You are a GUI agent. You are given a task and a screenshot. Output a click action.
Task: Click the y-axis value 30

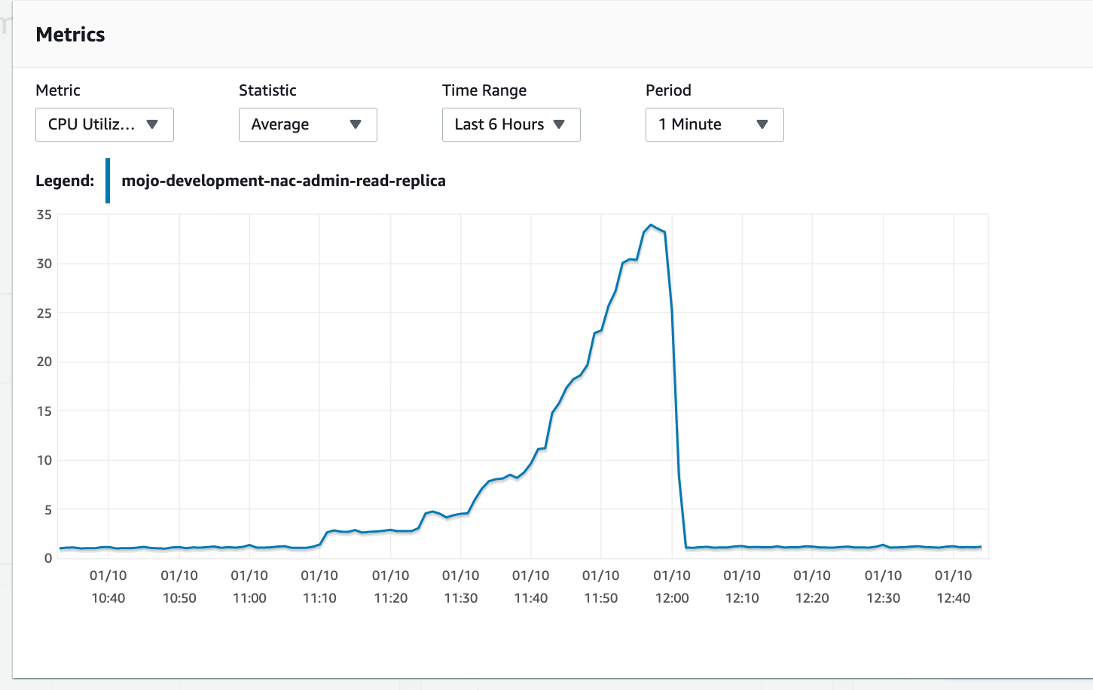pos(44,264)
